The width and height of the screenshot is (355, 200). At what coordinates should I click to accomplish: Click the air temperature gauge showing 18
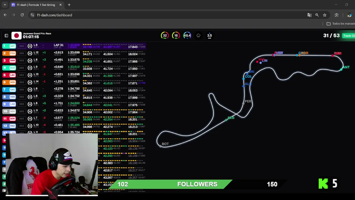[176, 36]
